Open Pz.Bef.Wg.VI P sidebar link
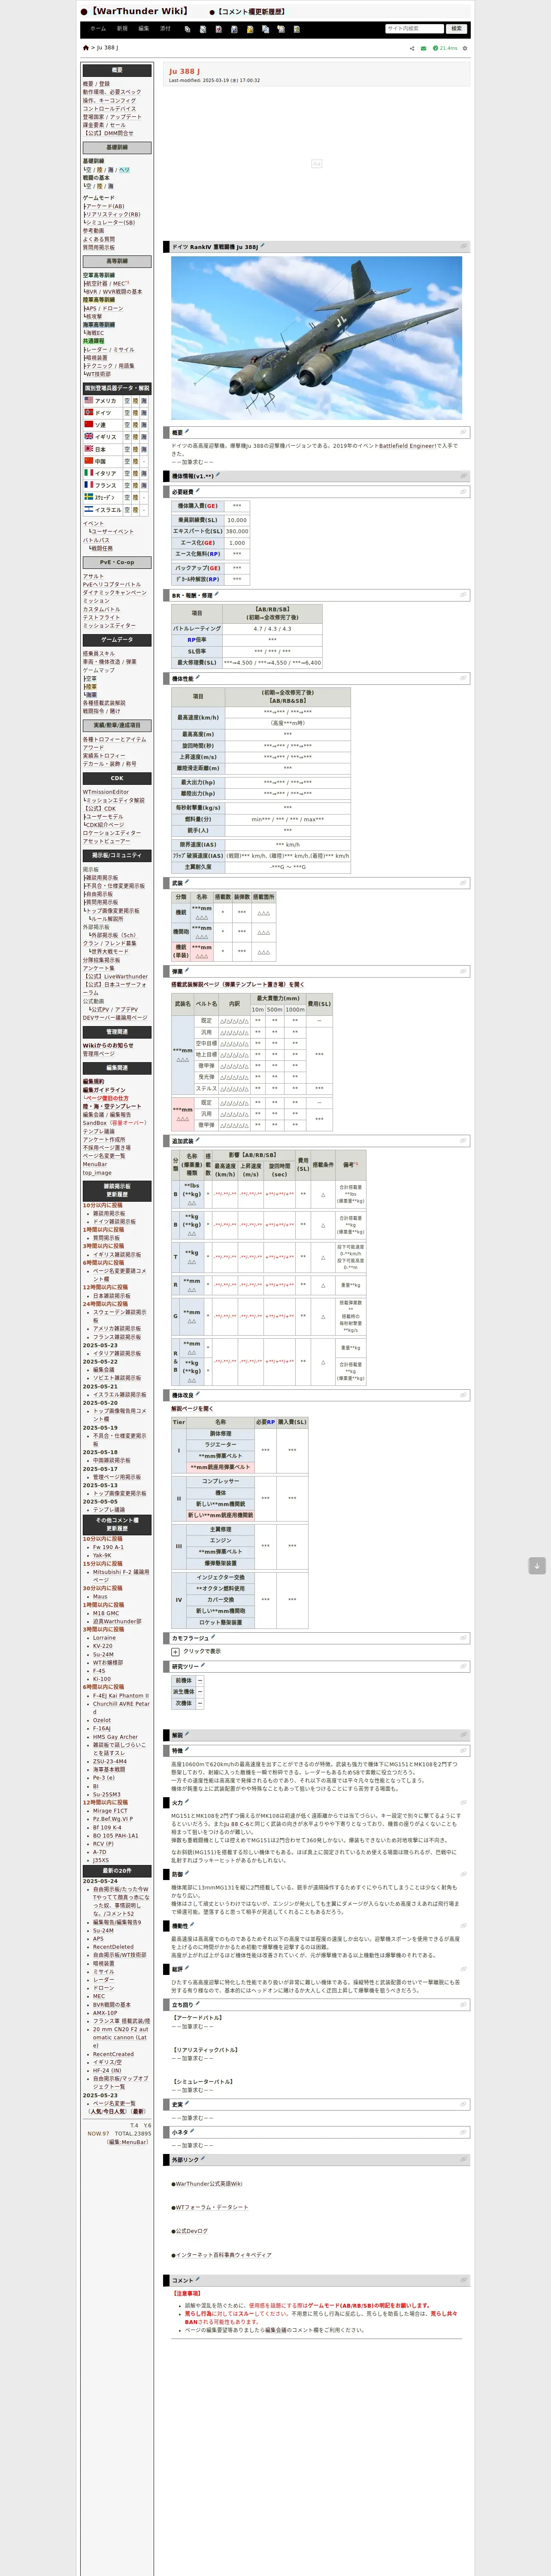This screenshot has width=551, height=2576. click(x=113, y=1819)
